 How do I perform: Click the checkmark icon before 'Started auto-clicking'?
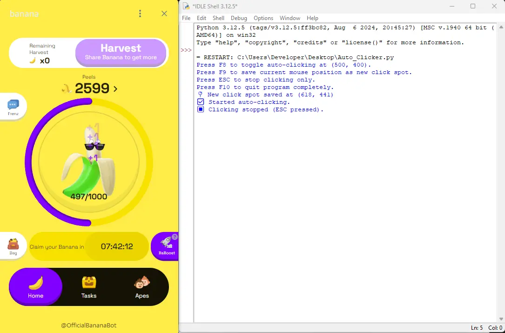[201, 102]
